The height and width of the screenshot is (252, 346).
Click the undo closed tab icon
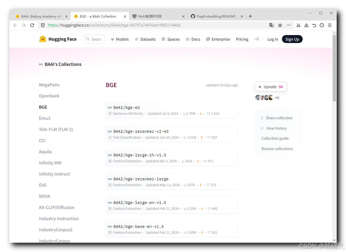tap(314, 25)
